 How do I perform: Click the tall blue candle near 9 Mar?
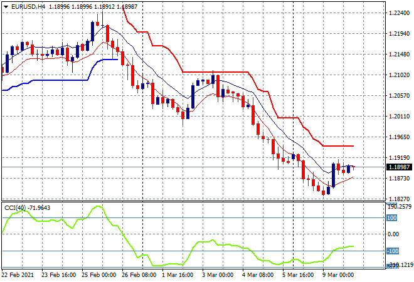click(x=333, y=174)
